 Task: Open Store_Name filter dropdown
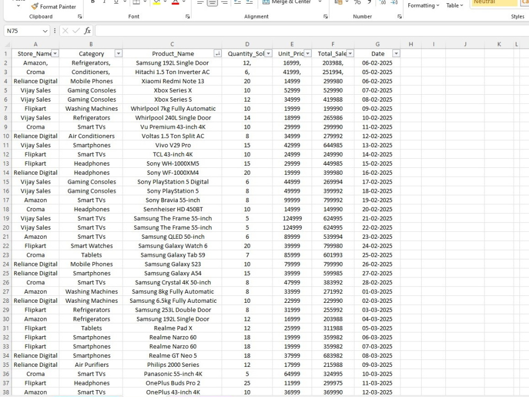[55, 53]
